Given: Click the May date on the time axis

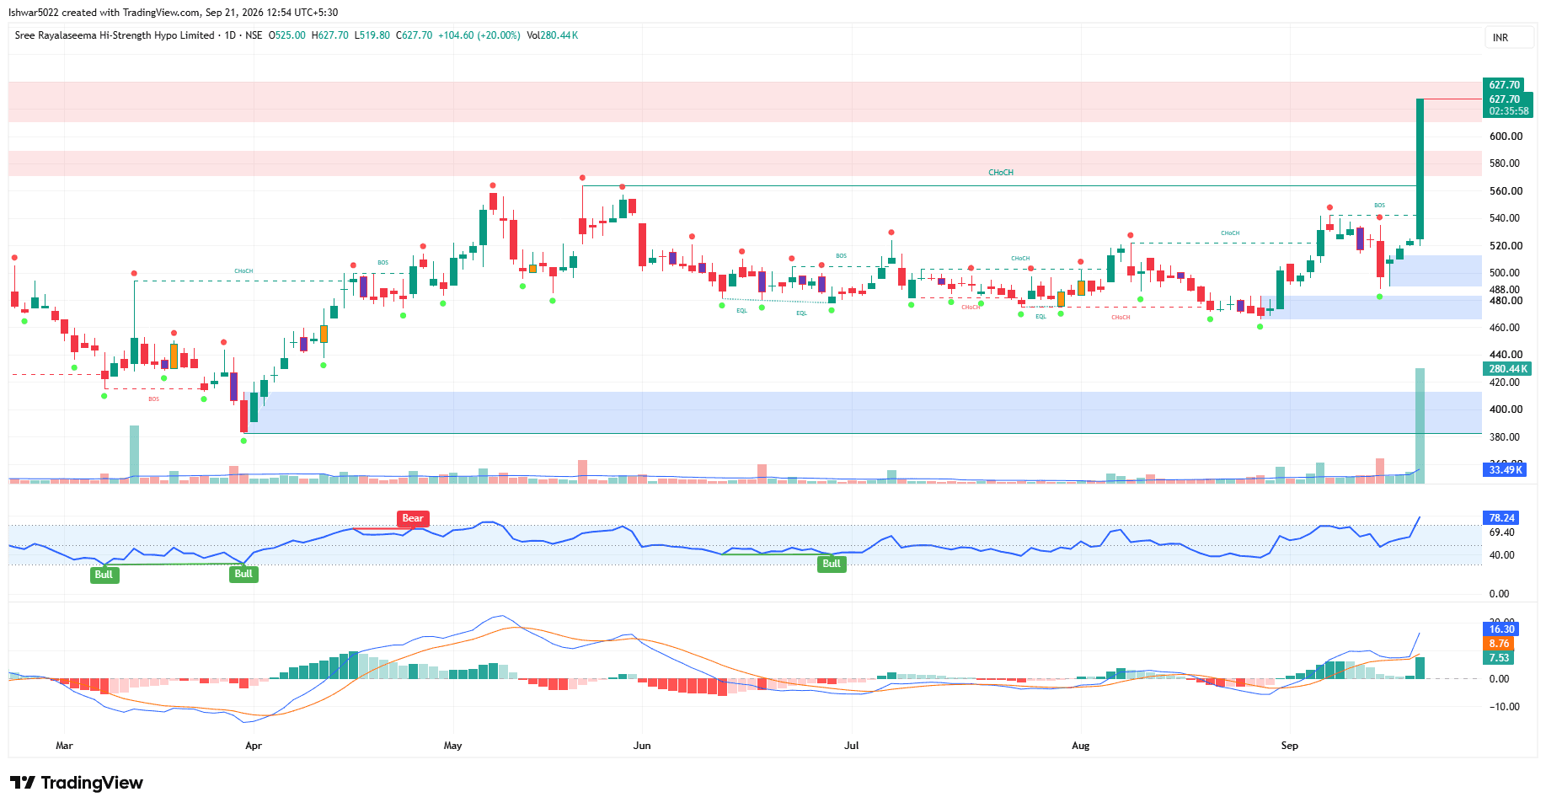Looking at the screenshot, I should 453,746.
